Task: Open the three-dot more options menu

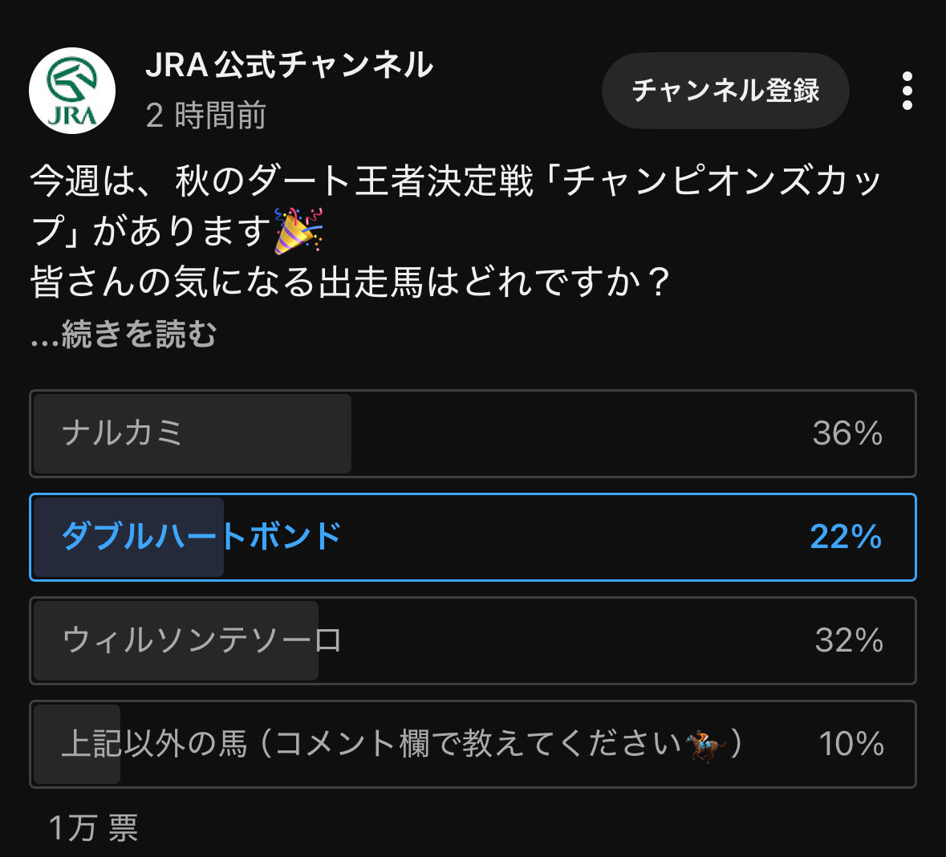Action: coord(907,91)
